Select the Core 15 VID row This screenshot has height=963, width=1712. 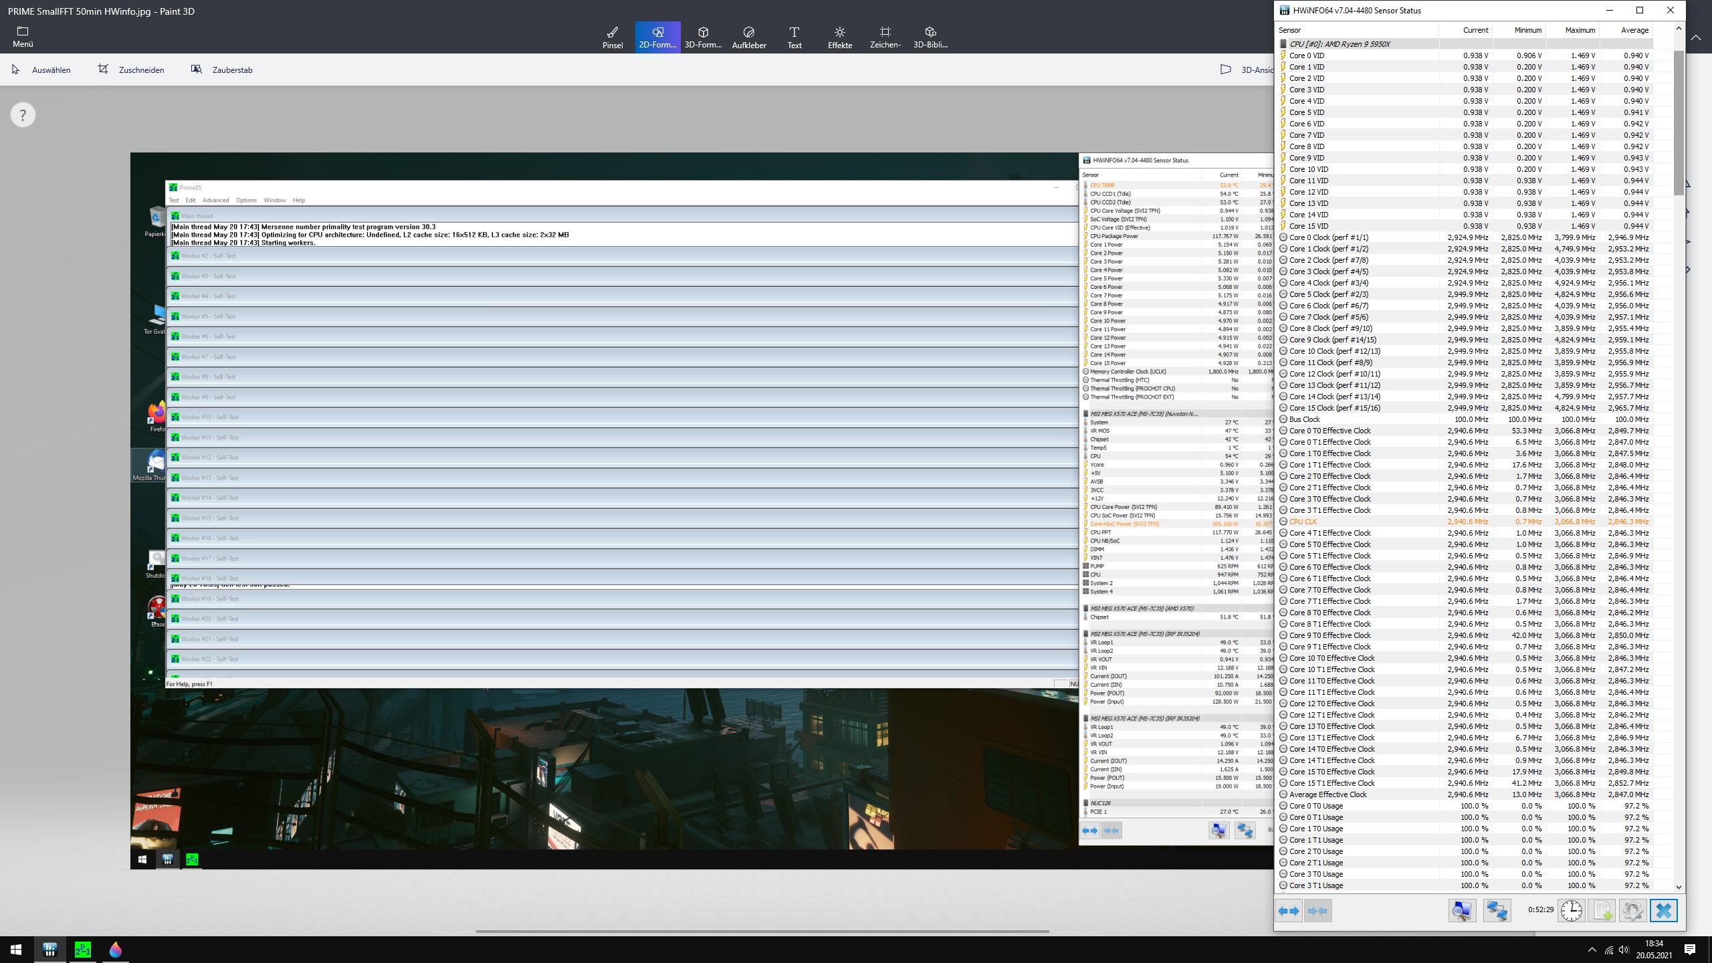pos(1465,226)
